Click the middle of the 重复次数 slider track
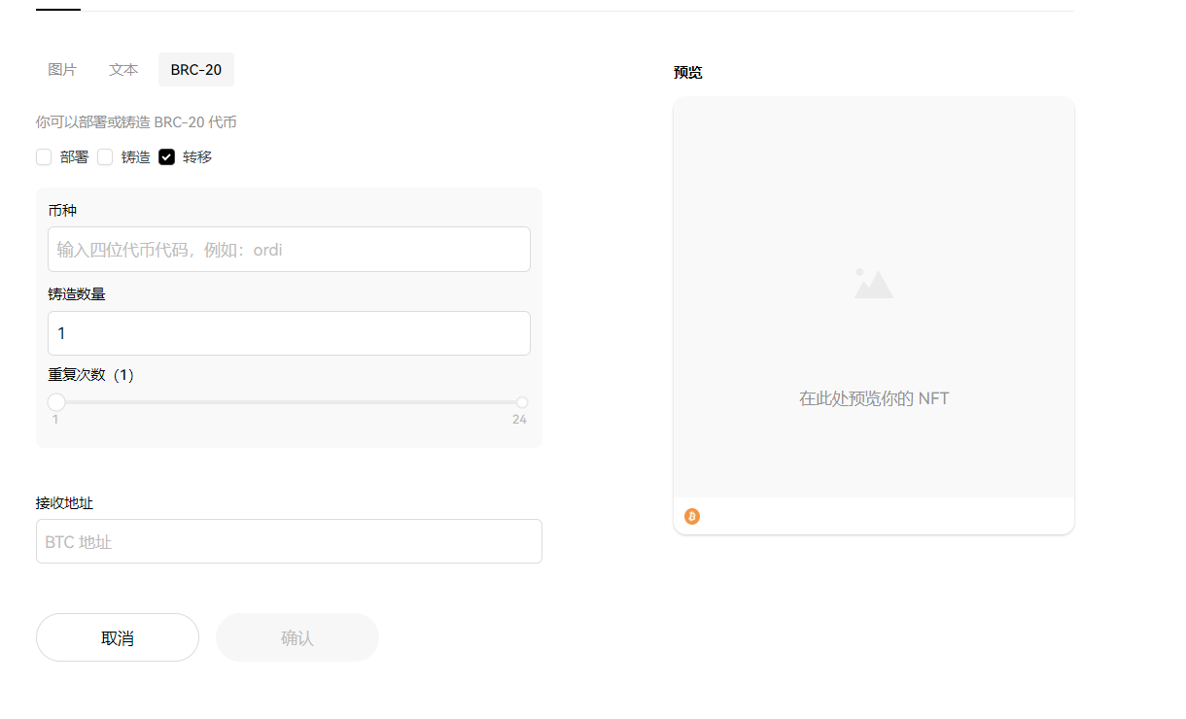Viewport: 1186px width, 719px height. 289,402
